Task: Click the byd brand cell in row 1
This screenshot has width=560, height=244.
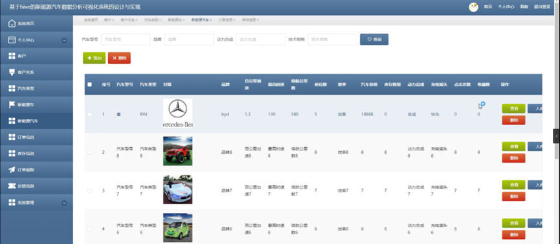Action: pos(225,114)
